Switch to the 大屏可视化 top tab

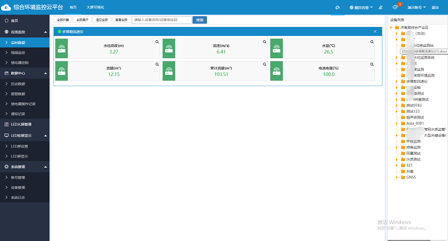pos(95,7)
